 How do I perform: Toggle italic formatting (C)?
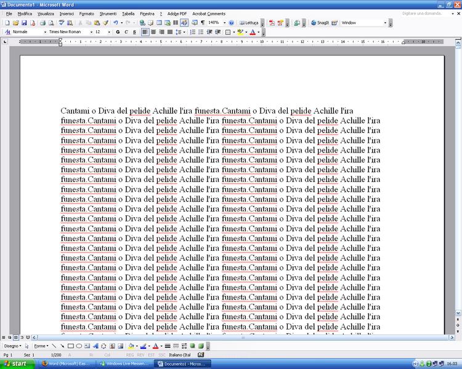coord(126,32)
